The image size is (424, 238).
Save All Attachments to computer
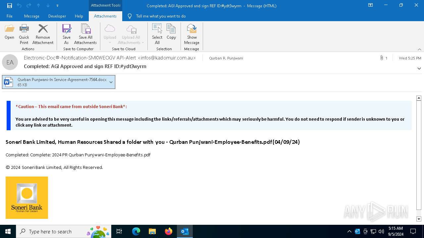tap(85, 34)
